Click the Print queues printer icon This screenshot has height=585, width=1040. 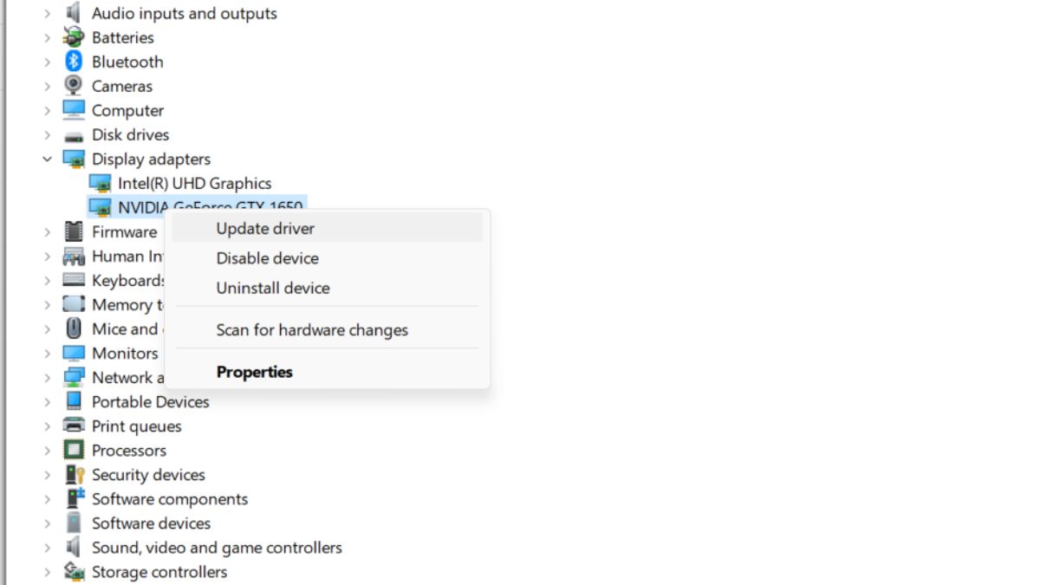tap(74, 426)
